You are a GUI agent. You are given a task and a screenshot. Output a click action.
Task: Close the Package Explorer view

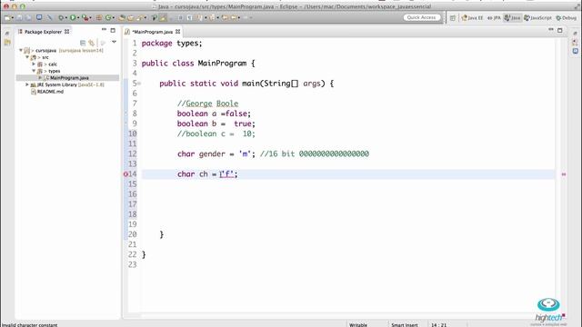pyautogui.click(x=66, y=32)
